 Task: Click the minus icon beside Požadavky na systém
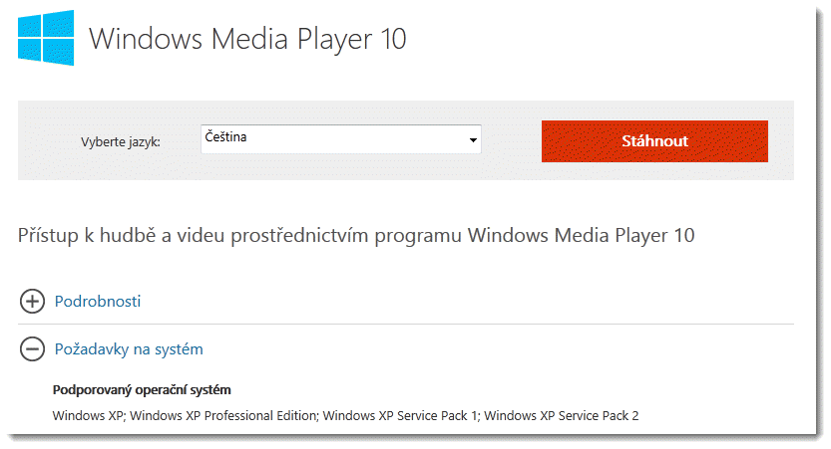click(33, 348)
